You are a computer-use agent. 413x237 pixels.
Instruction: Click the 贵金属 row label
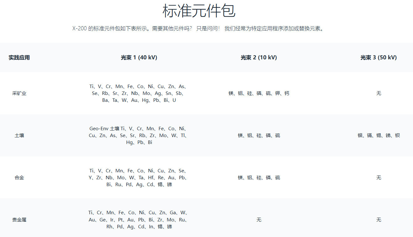tap(19, 220)
